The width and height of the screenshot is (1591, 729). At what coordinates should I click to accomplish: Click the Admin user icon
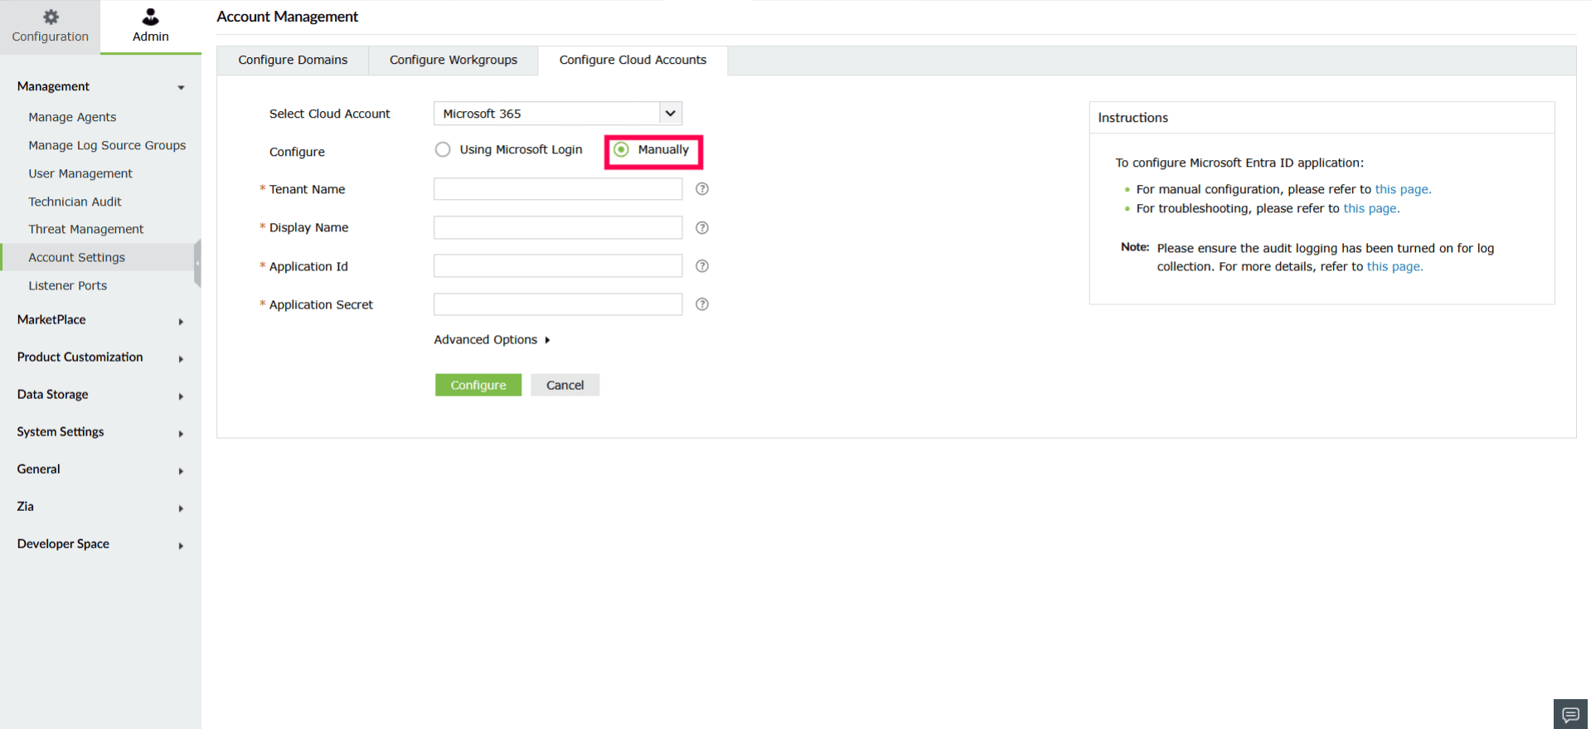point(150,17)
